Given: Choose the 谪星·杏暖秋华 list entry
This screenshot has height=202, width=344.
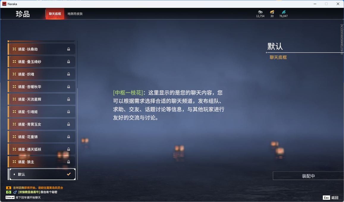Looking at the screenshot, I should pyautogui.click(x=42, y=86).
